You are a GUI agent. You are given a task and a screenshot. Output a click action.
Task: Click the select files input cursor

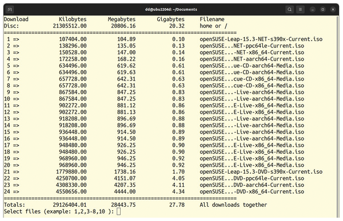click(118, 211)
